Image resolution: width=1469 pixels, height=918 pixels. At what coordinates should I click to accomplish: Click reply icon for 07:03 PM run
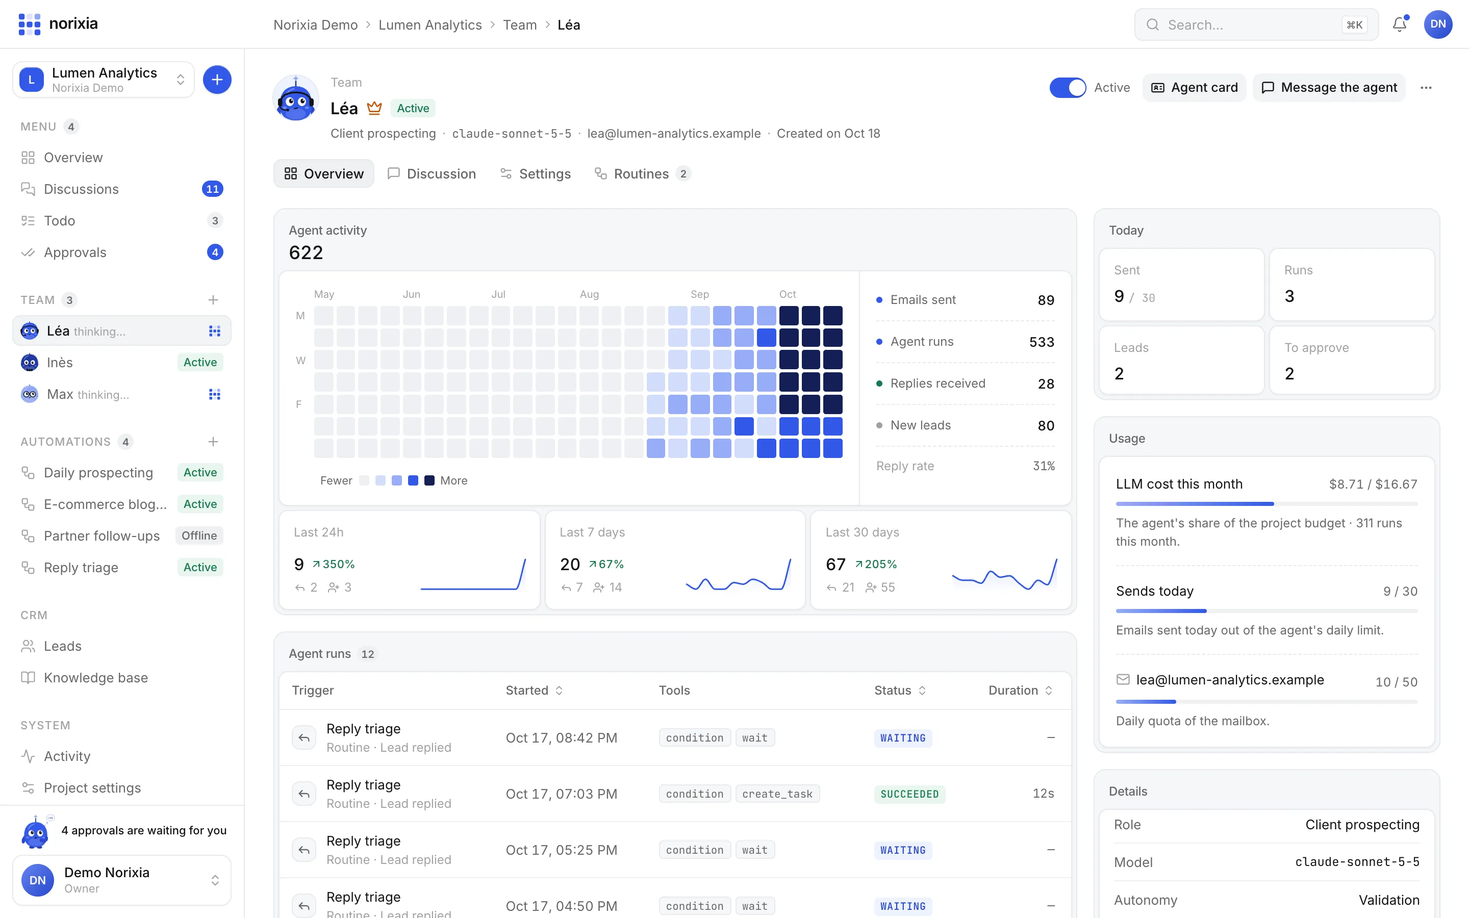[x=304, y=794]
